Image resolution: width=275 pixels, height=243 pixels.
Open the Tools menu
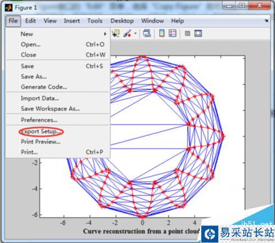point(95,21)
